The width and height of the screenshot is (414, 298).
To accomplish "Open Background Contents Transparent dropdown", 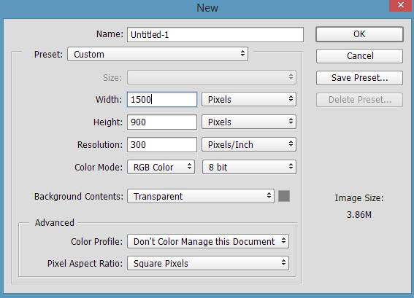I will pos(200,196).
